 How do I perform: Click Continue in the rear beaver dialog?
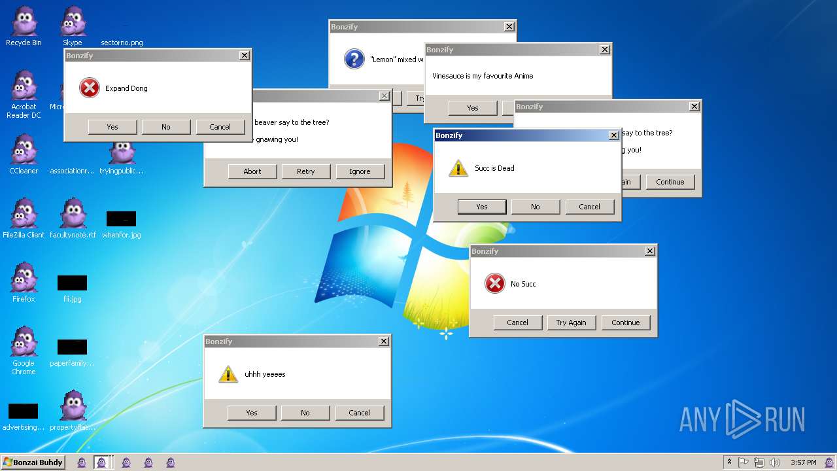coord(670,182)
